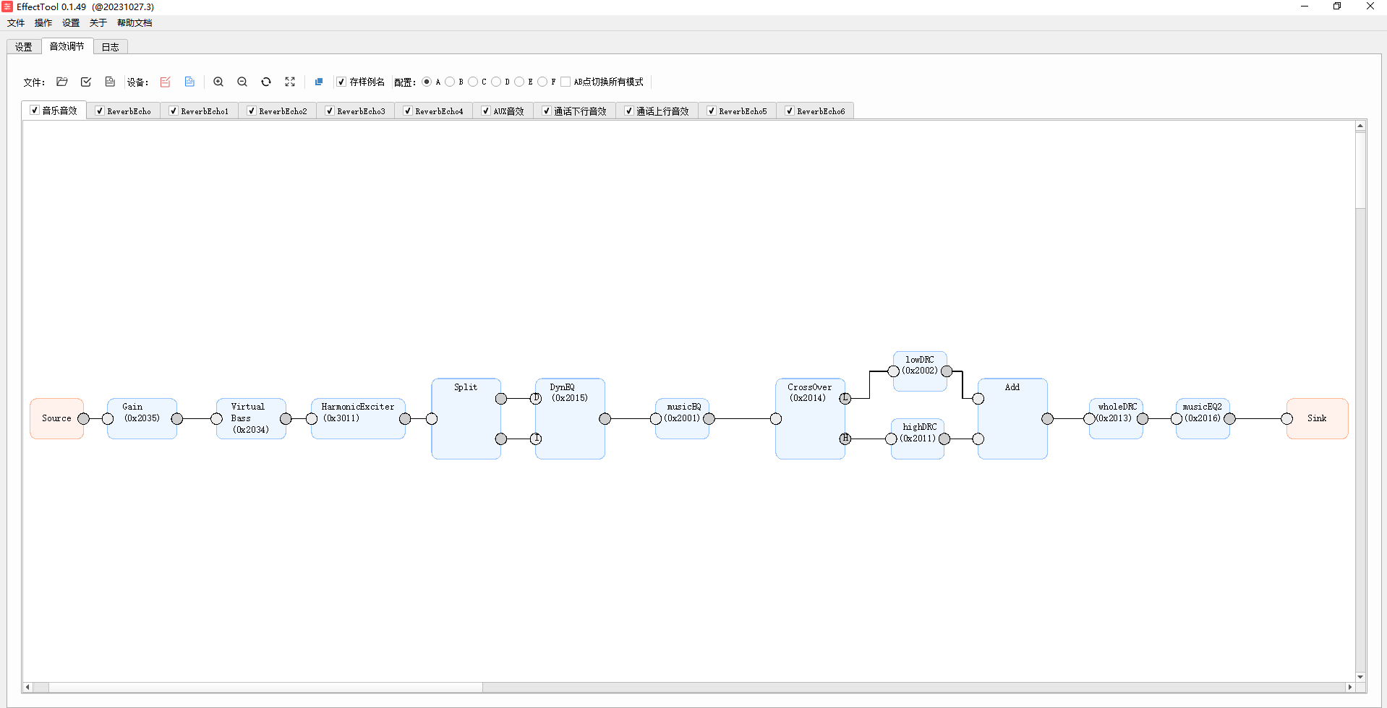
Task: Zoom out on the effect graph
Action: click(x=242, y=82)
